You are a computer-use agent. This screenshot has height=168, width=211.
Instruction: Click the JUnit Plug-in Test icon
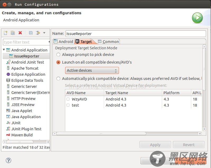tap(8, 129)
